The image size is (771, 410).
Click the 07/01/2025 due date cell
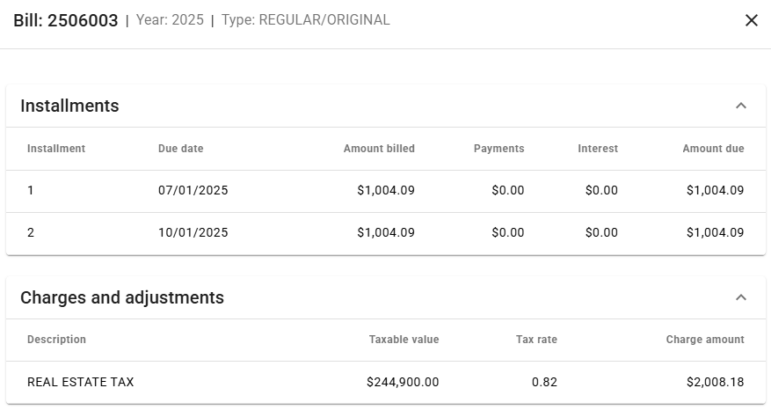(193, 190)
